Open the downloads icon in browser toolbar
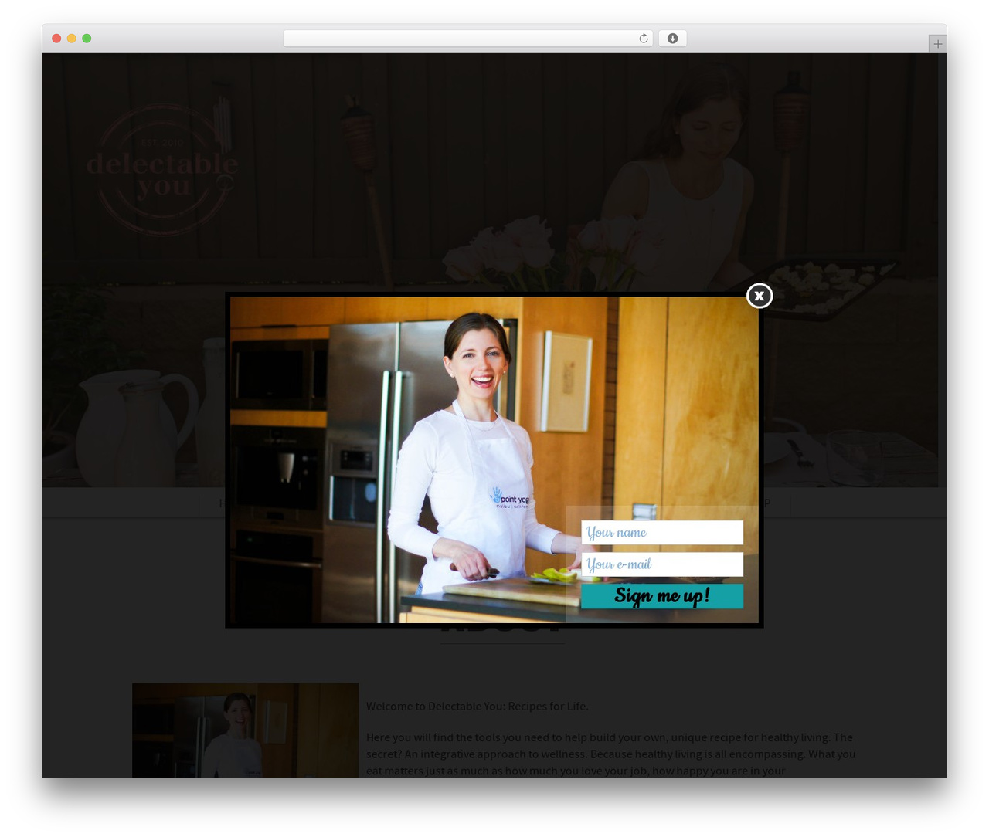The width and height of the screenshot is (989, 837). 673,39
